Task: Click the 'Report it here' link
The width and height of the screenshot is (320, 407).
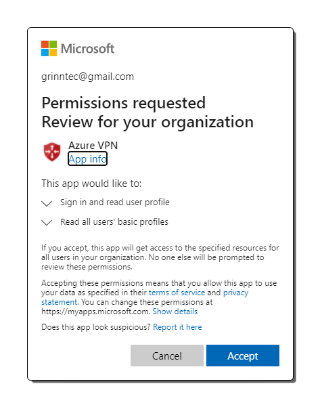Action: click(x=177, y=327)
